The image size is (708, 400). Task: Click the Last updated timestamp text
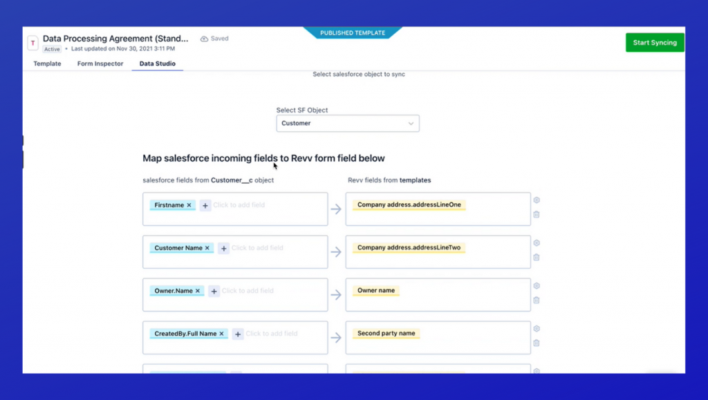tap(123, 48)
